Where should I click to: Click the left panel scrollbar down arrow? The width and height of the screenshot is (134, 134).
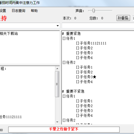57,122
